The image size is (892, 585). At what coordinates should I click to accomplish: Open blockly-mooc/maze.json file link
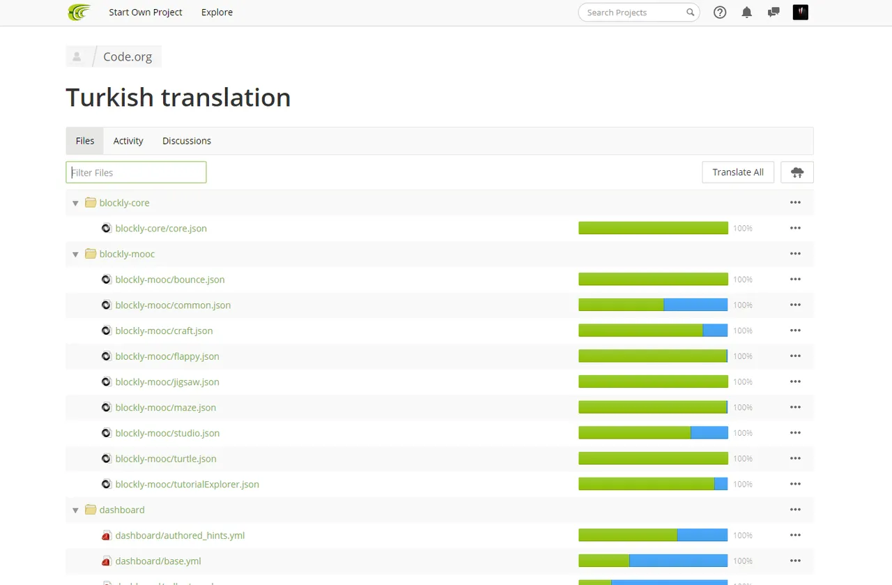(x=166, y=407)
